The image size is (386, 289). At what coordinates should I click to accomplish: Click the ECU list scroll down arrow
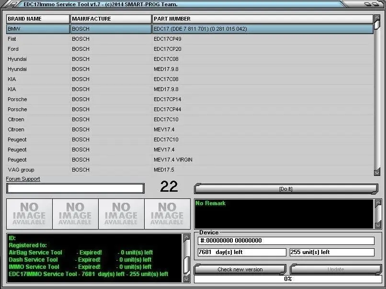click(x=377, y=173)
